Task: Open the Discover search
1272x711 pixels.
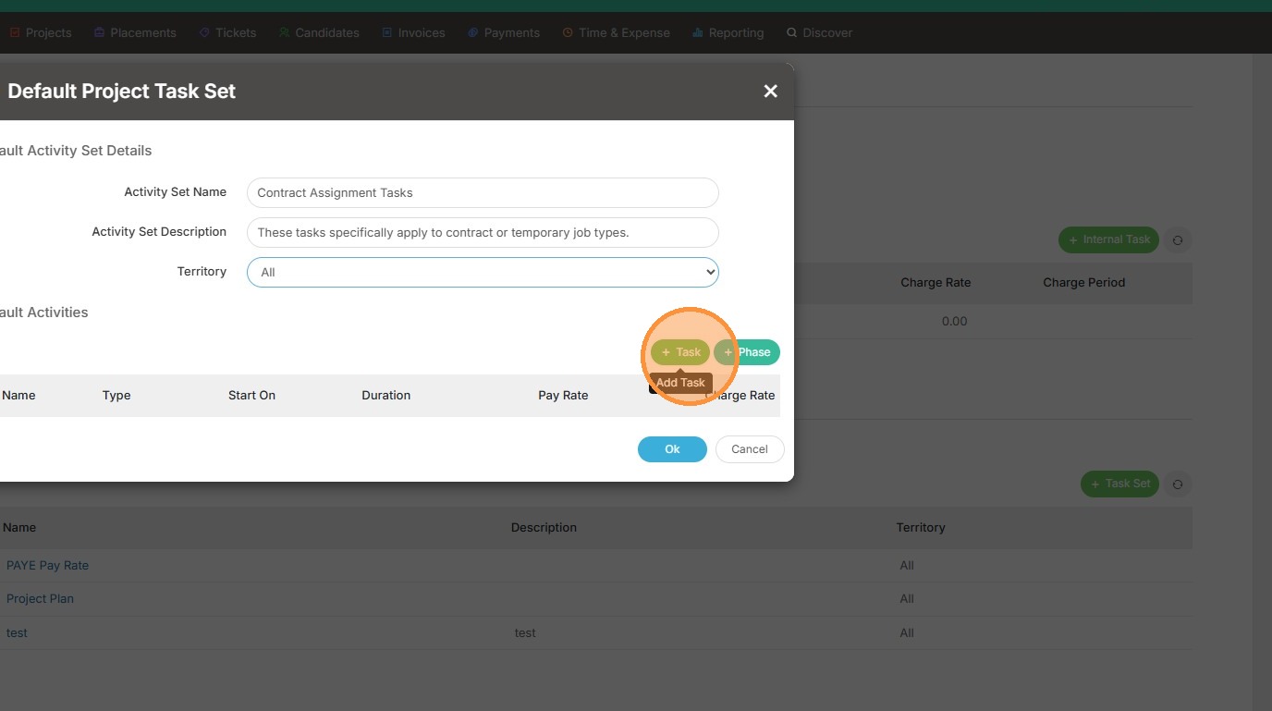Action: [x=819, y=32]
